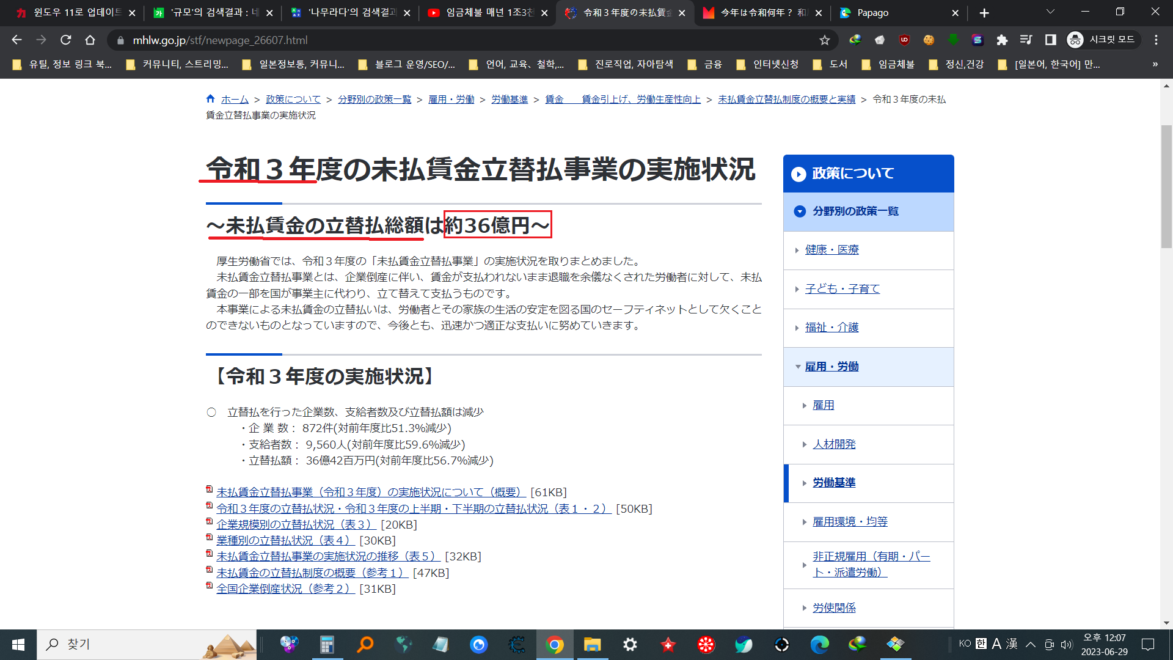This screenshot has height=660, width=1173.
Task: Click the PDF icon beside 企業規模別の立替払状況 link
Action: pyautogui.click(x=210, y=522)
